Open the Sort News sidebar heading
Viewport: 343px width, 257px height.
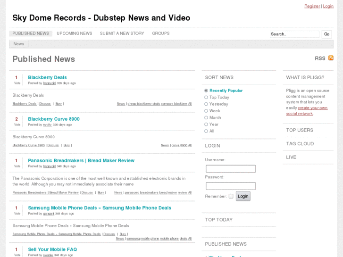pyautogui.click(x=219, y=77)
